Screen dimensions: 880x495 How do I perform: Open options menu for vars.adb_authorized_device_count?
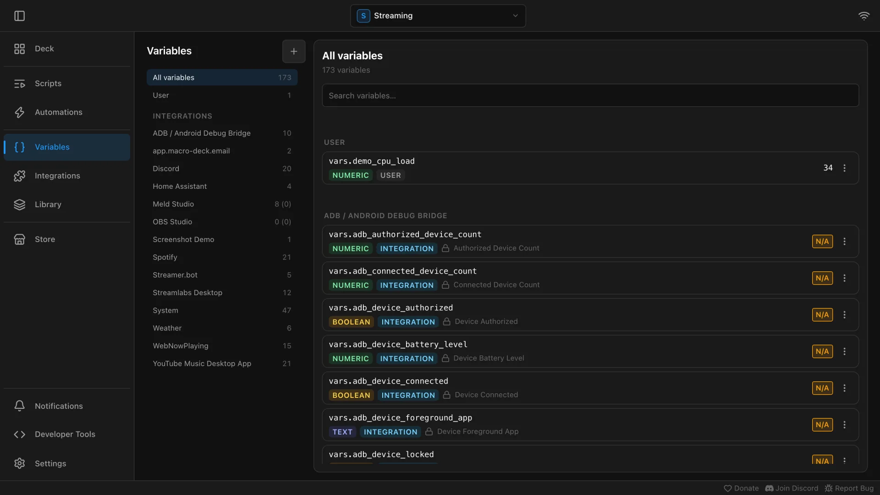tap(844, 242)
